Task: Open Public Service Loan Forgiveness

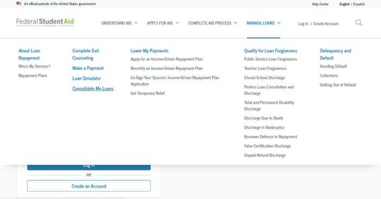Action: click(x=271, y=59)
